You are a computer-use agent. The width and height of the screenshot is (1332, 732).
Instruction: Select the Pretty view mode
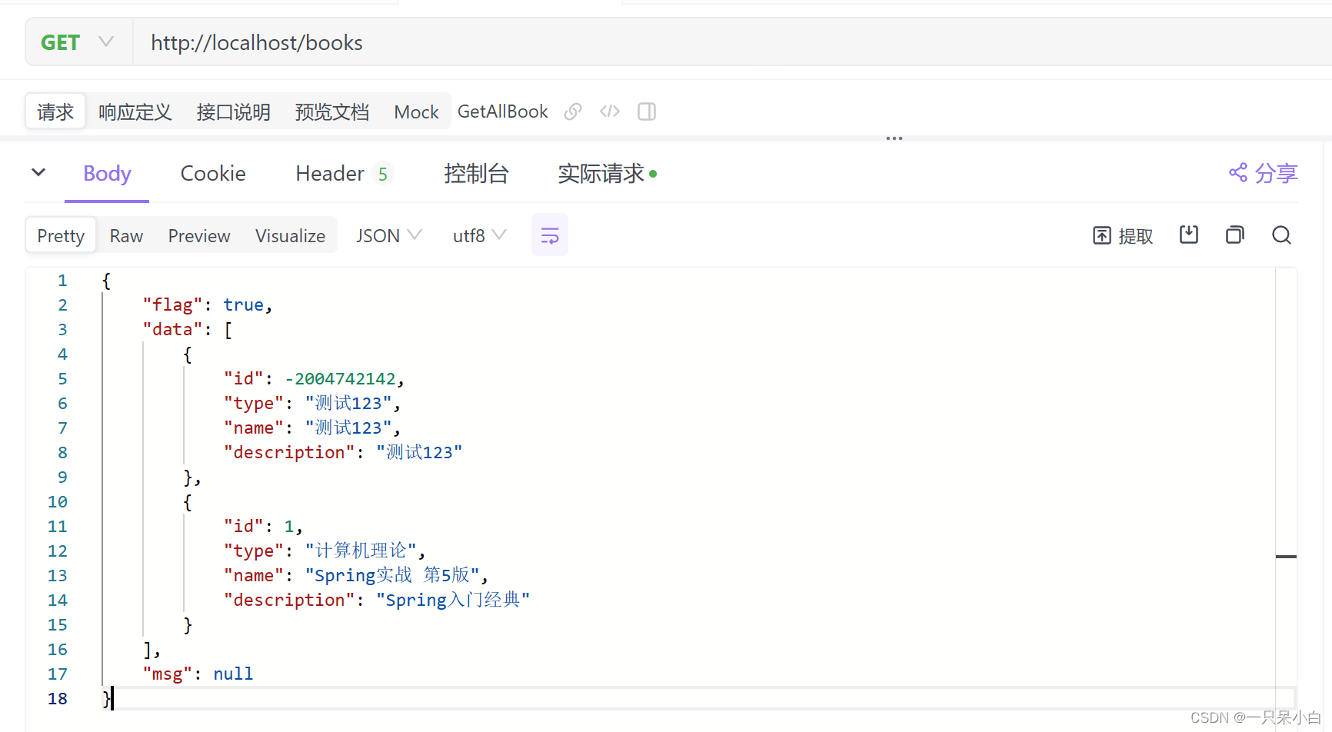tap(60, 235)
